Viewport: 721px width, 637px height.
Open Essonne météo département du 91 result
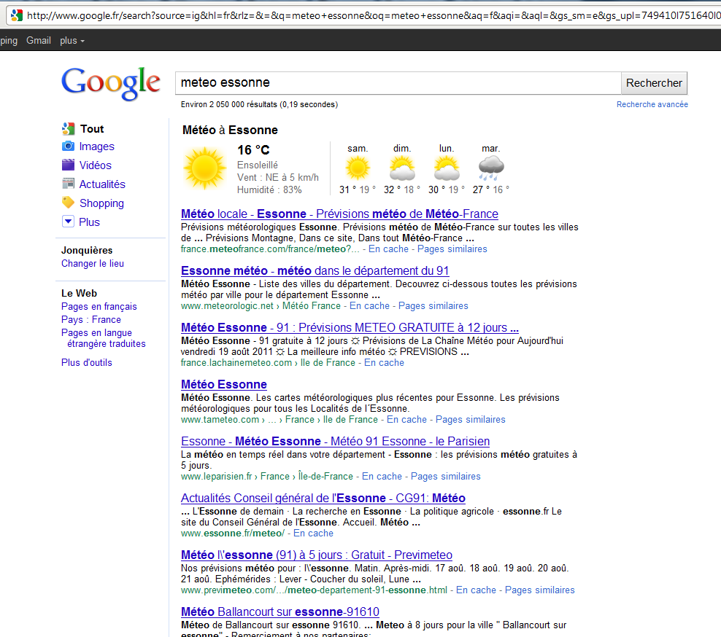[315, 271]
